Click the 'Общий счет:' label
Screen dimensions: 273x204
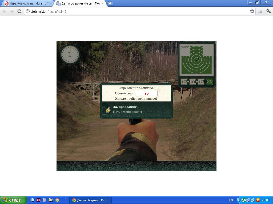[x=124, y=93]
